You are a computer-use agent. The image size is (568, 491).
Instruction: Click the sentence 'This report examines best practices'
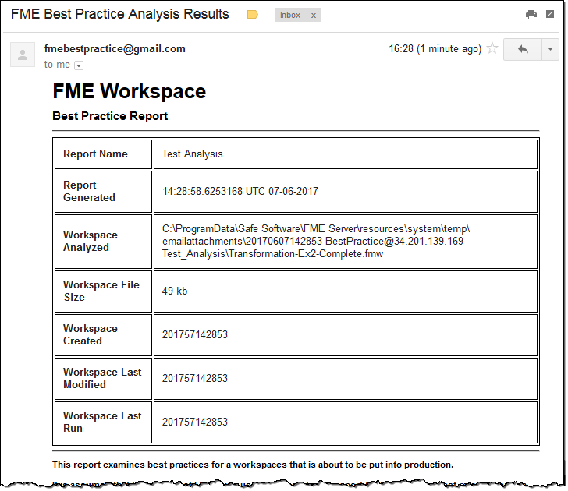(x=253, y=465)
